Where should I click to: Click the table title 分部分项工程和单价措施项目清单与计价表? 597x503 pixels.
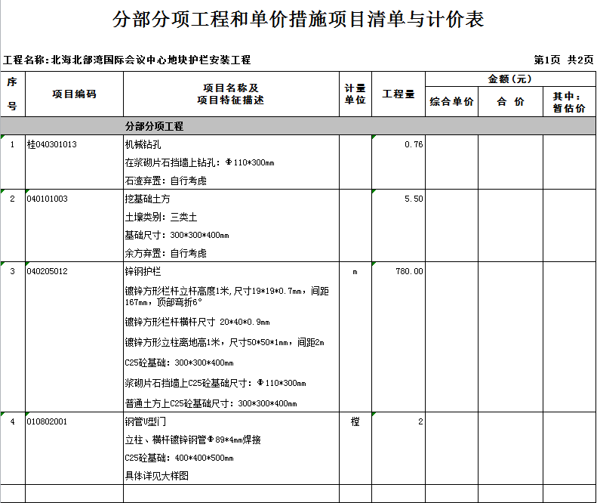(x=298, y=20)
